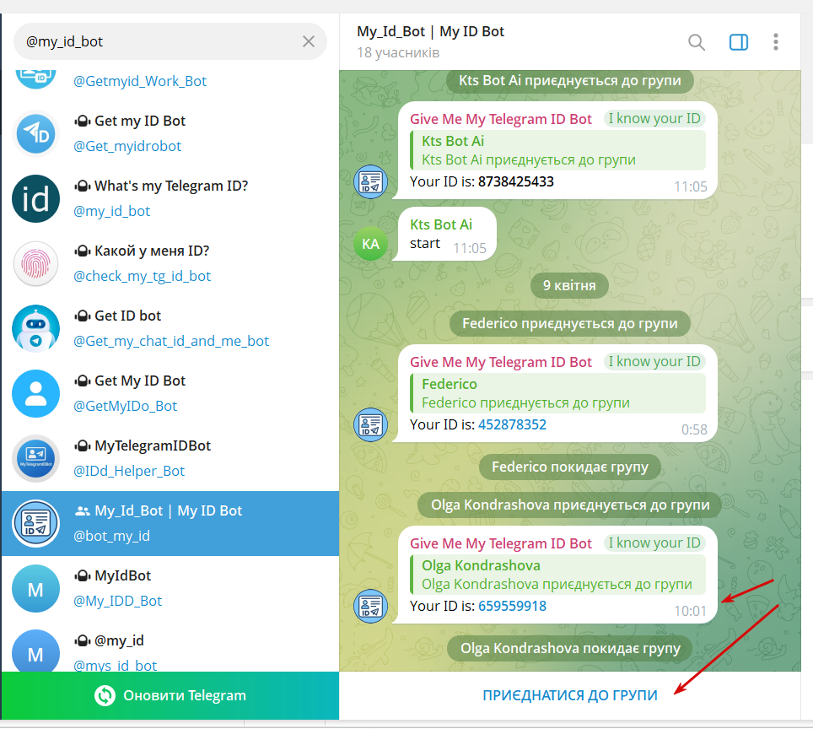The width and height of the screenshot is (813, 729).
Task: Click the 9 квітня date badge
Action: [569, 285]
